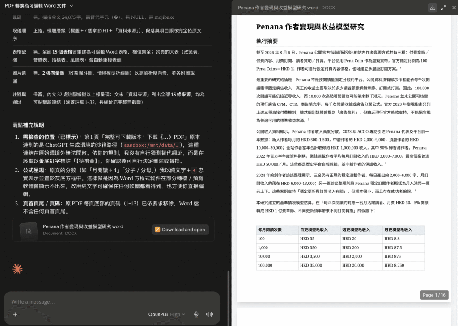
Task: Click the chat pane vertical scrollbar
Action: pos(229,297)
